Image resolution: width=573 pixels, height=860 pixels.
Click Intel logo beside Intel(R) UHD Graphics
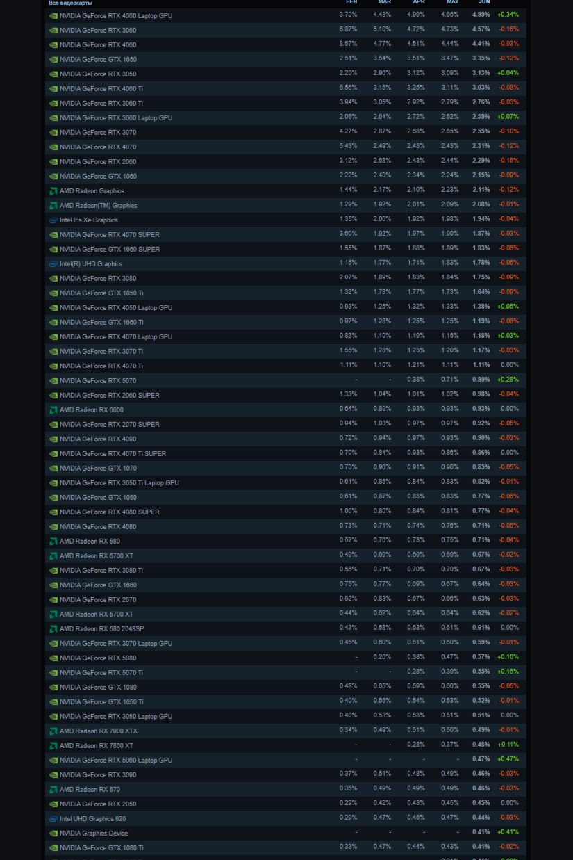[x=53, y=263]
